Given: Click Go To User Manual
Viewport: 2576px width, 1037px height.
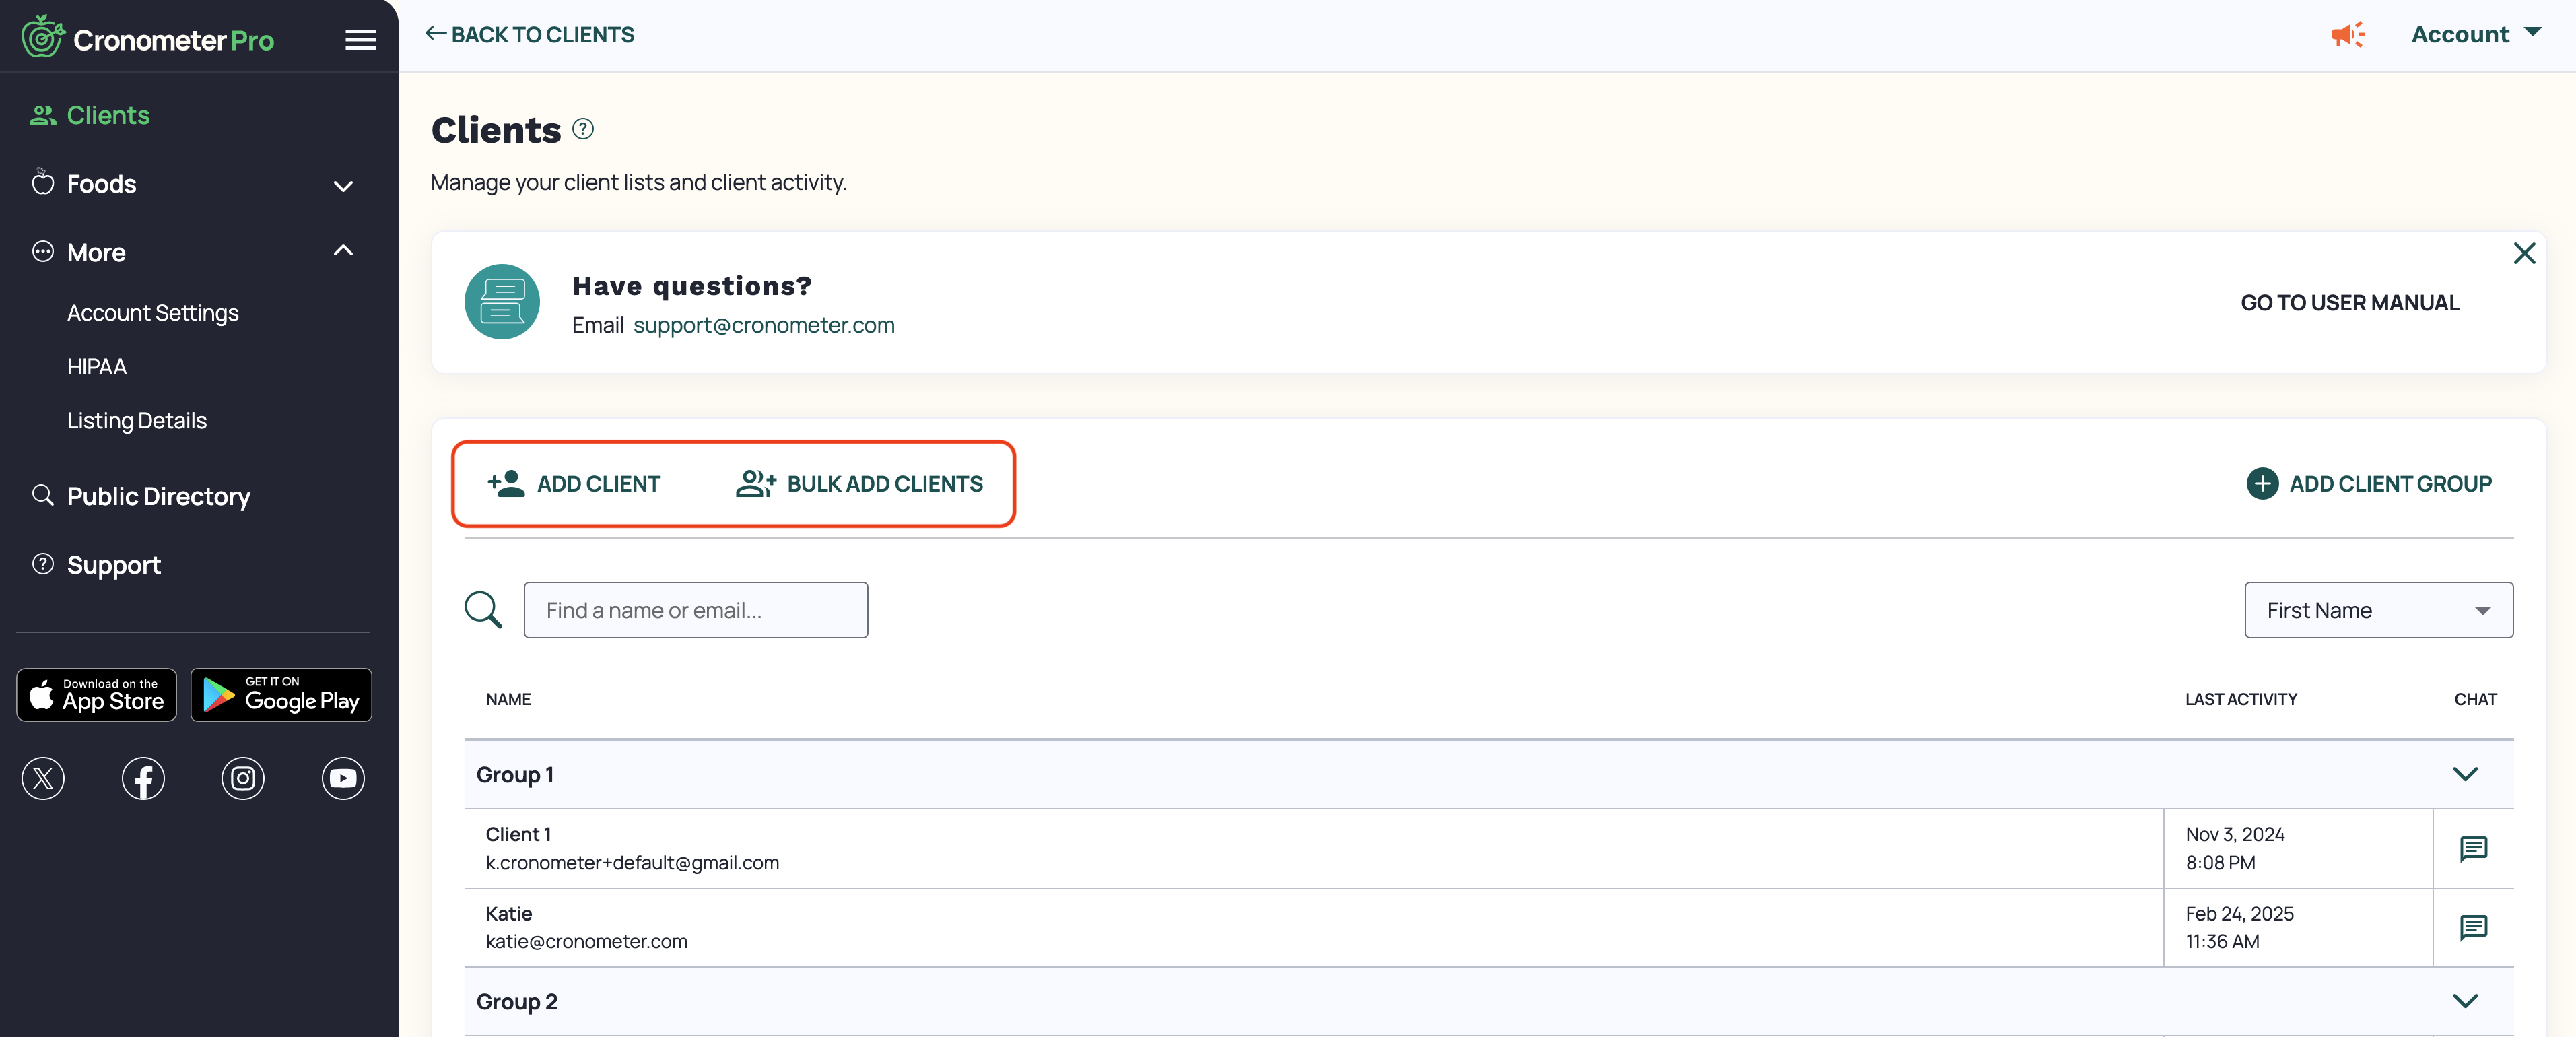Looking at the screenshot, I should click(x=2349, y=303).
